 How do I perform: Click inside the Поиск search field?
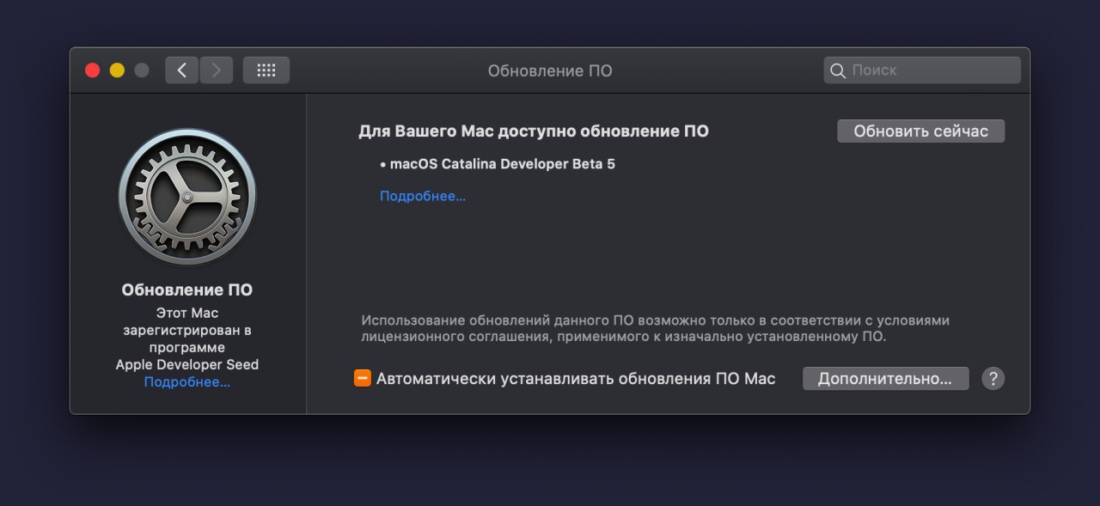[922, 70]
